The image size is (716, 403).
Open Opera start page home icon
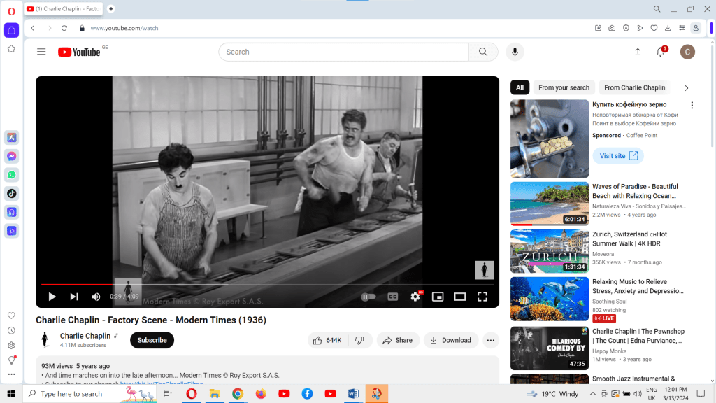(11, 30)
